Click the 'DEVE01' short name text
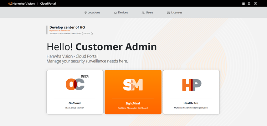The image size is (267, 126). [87, 34]
